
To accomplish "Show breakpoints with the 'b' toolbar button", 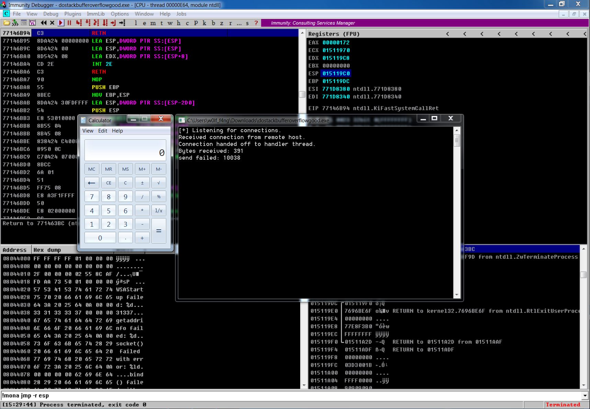I will 213,23.
